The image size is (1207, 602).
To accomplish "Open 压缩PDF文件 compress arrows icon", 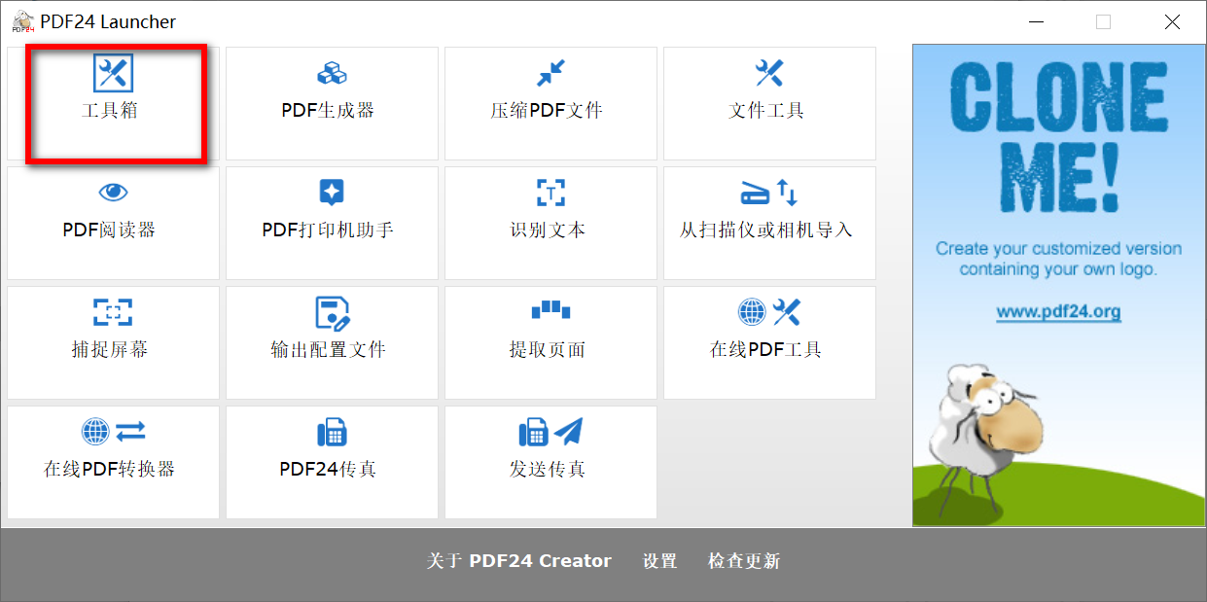I will pyautogui.click(x=550, y=72).
